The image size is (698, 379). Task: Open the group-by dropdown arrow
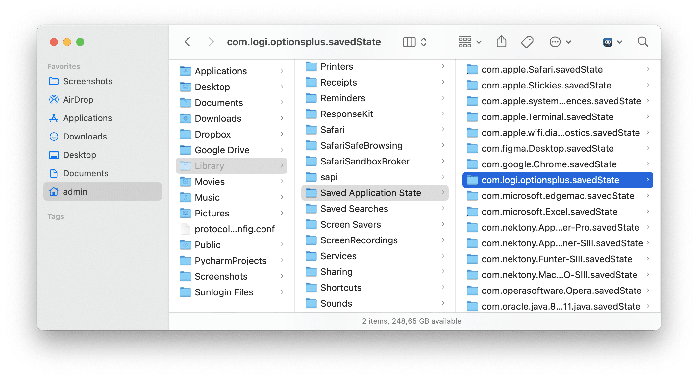pyautogui.click(x=479, y=42)
